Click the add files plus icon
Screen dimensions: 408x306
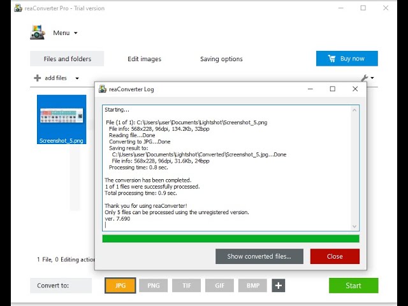click(x=38, y=78)
